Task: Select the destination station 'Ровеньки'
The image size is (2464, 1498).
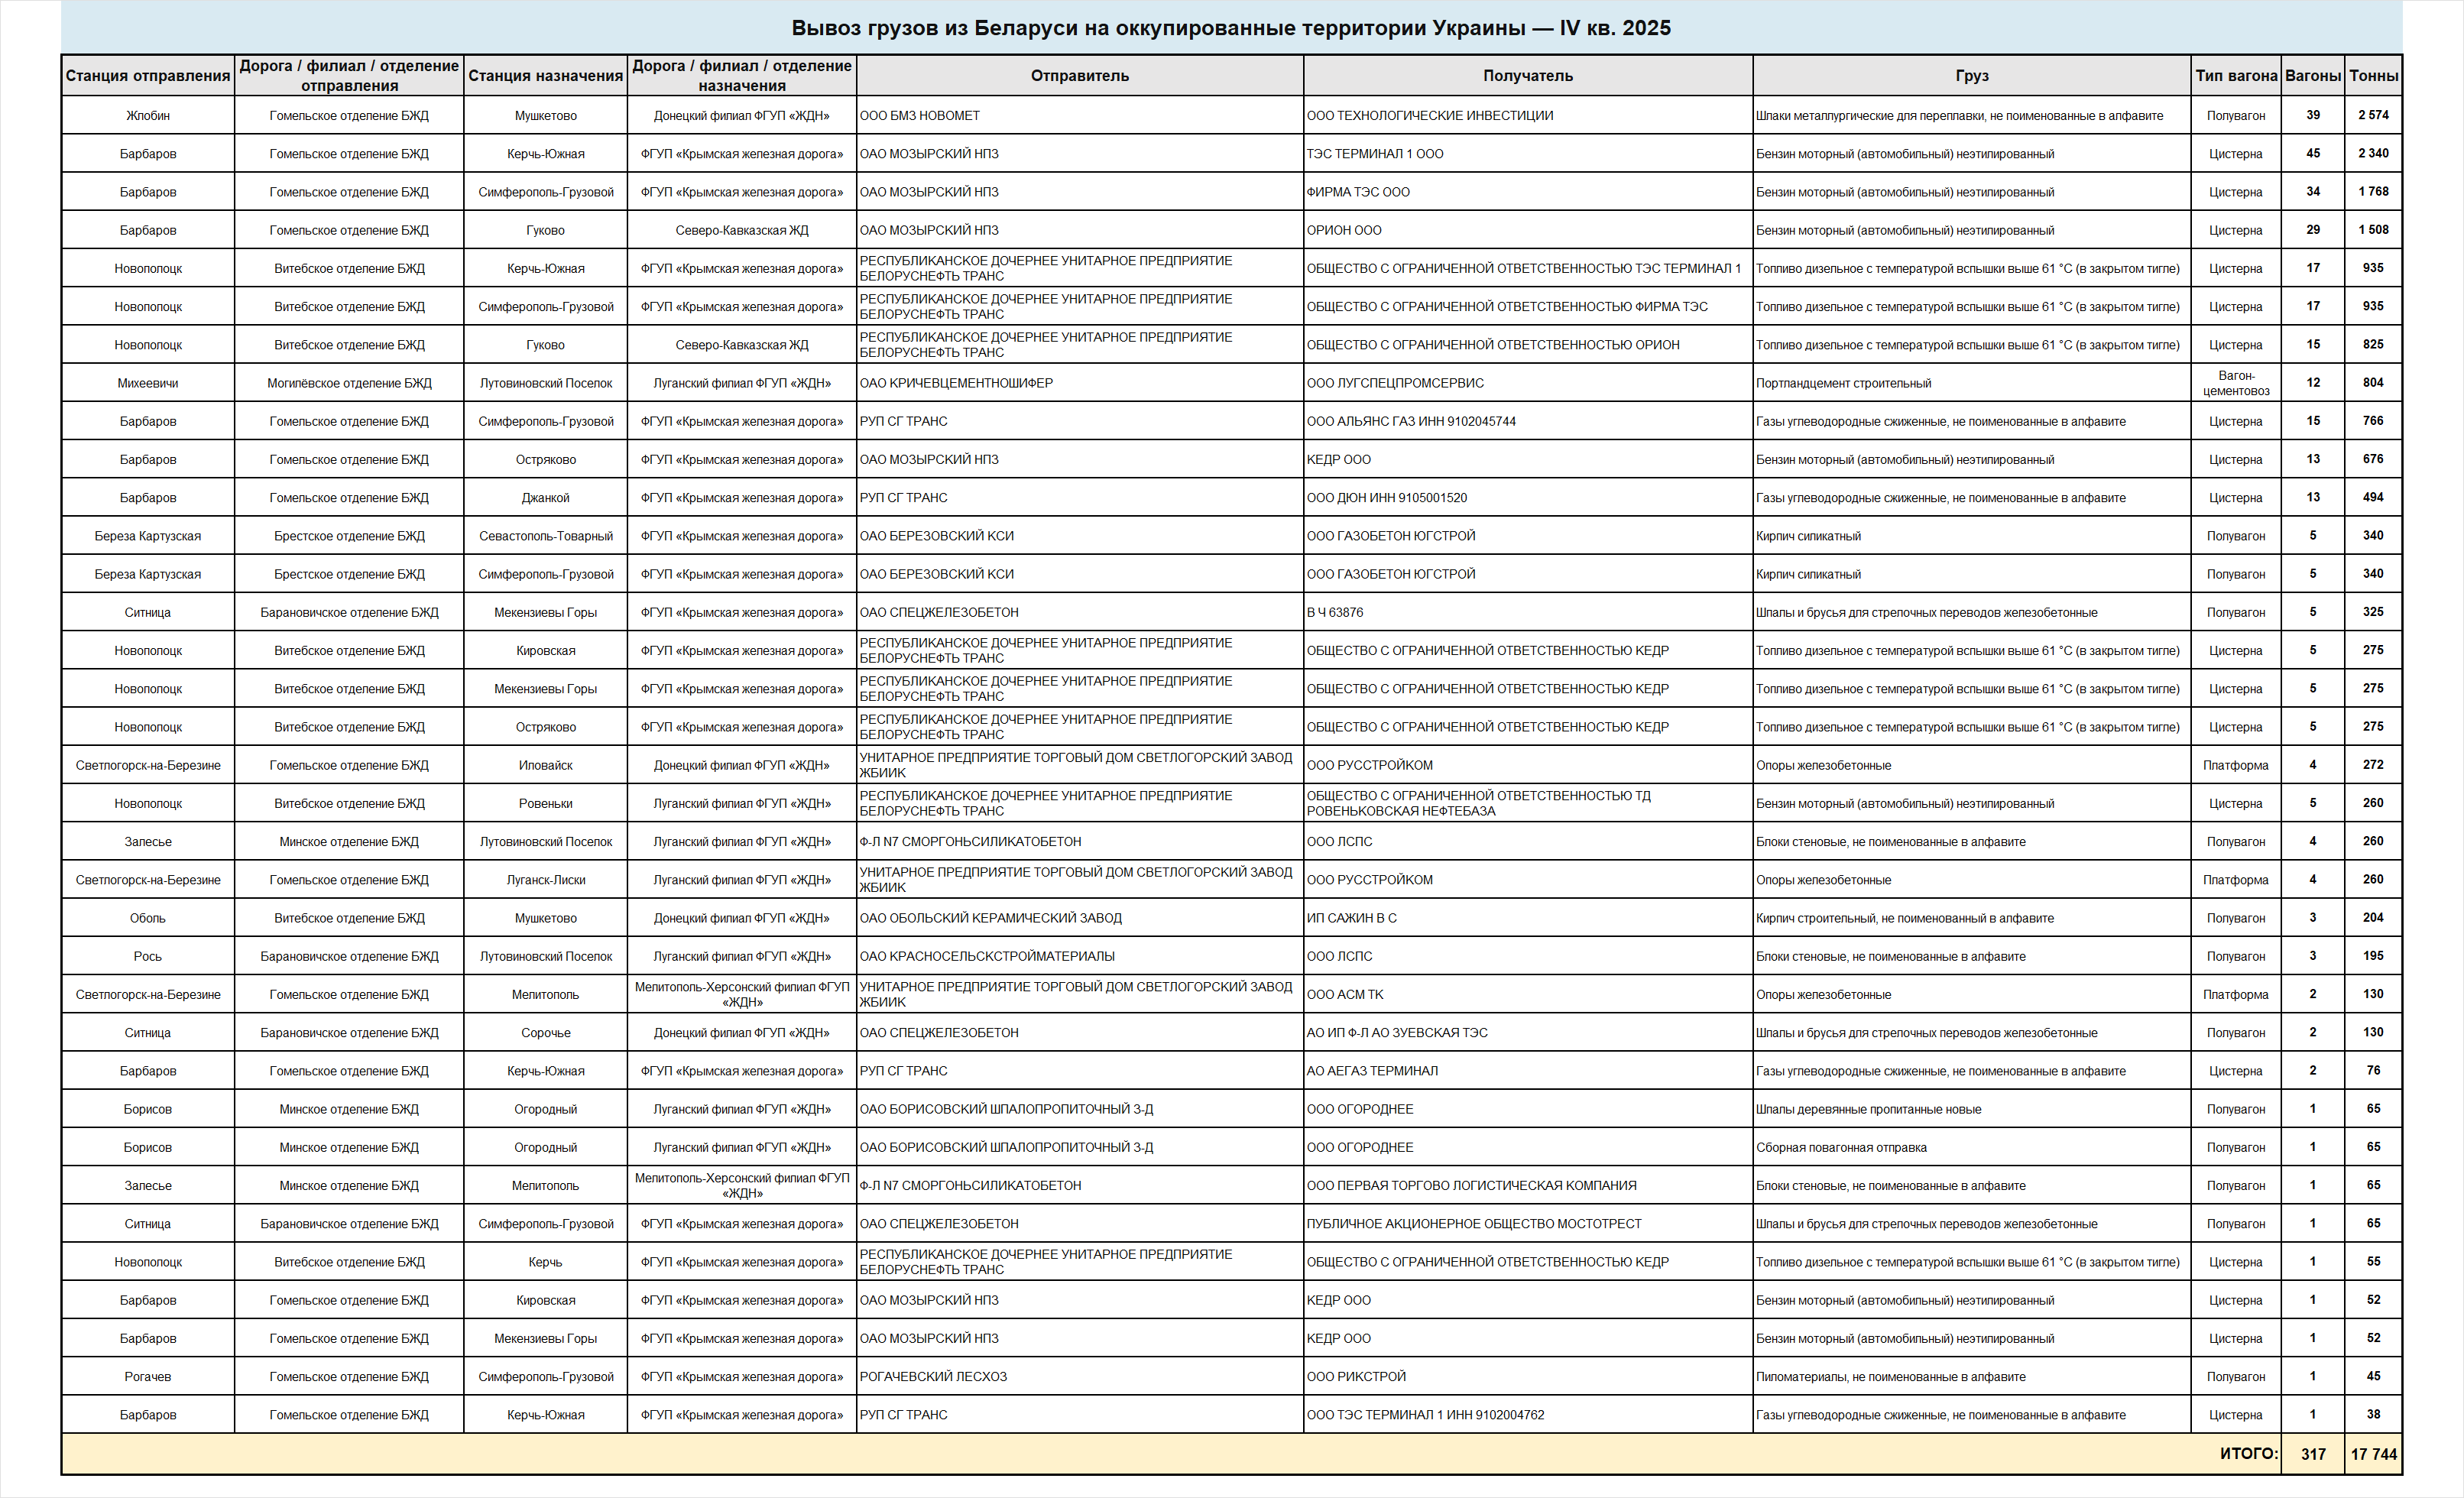Action: coord(546,803)
